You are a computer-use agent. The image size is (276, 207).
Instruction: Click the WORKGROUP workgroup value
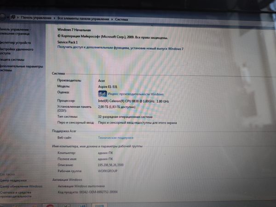pos(108,171)
